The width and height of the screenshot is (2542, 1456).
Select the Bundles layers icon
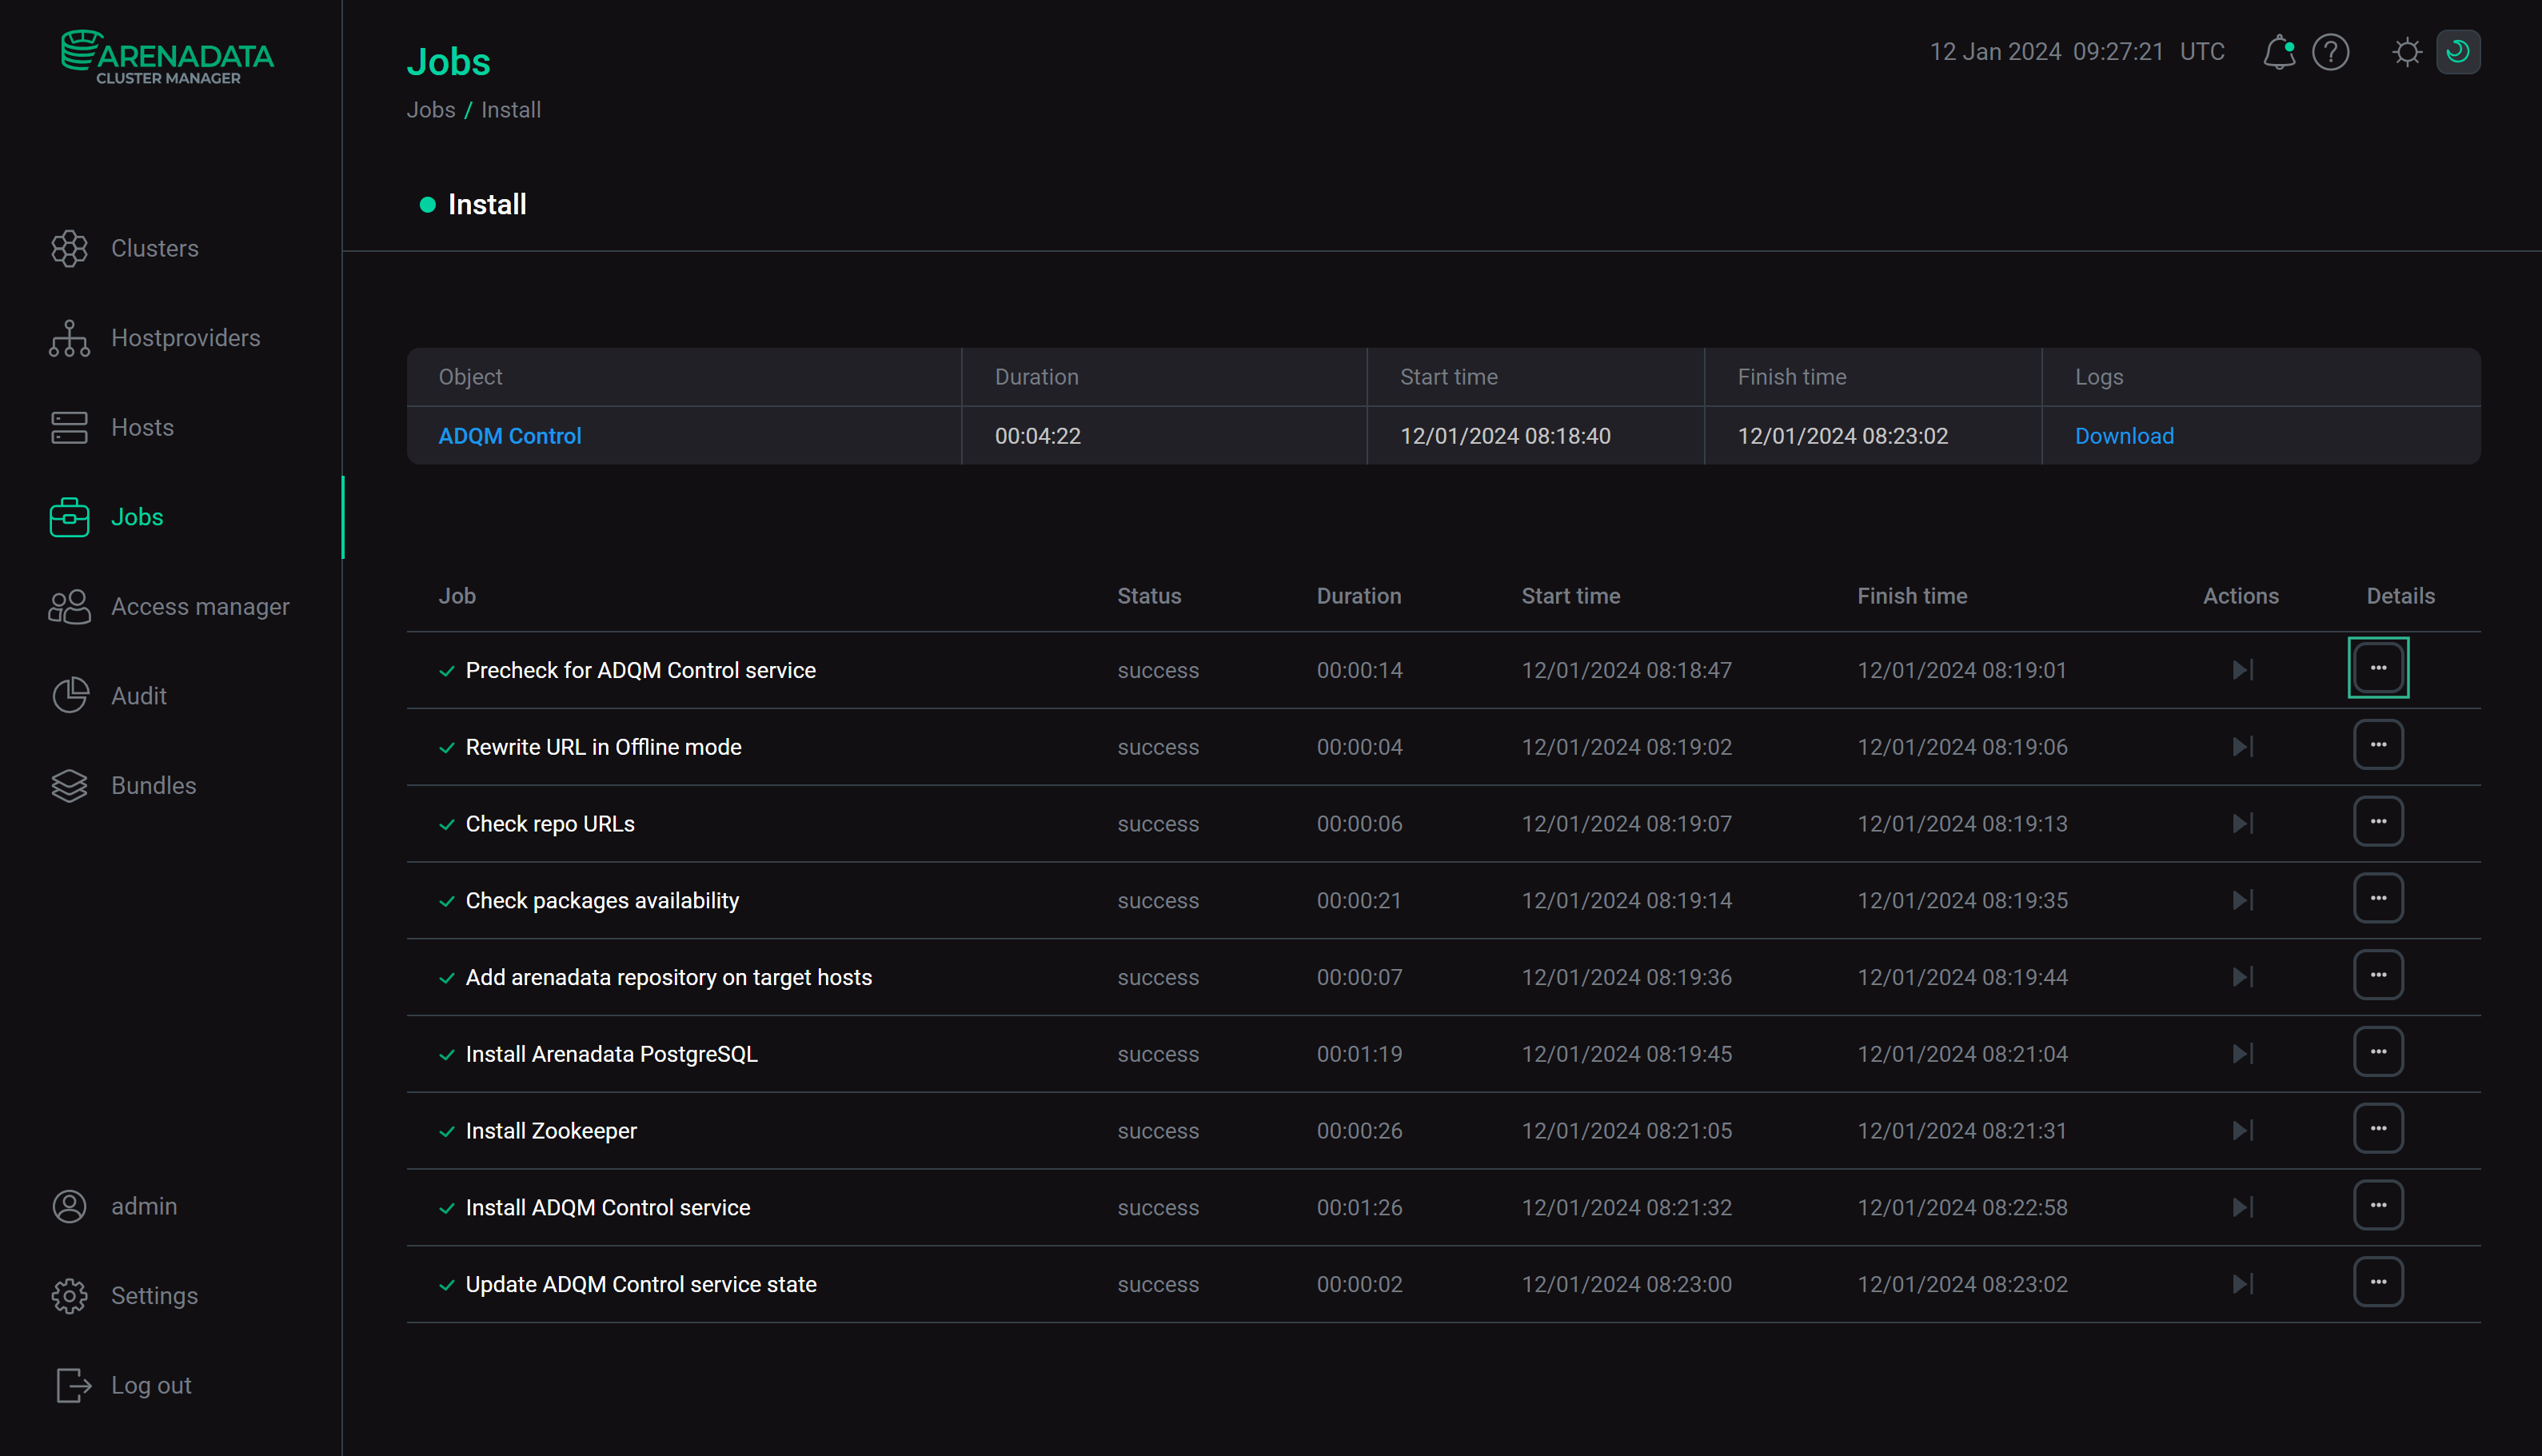pyautogui.click(x=69, y=786)
